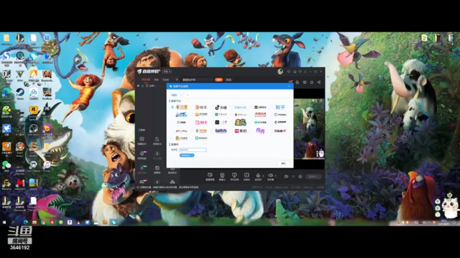
Task: Click the share icon at the top right
Action: pos(319,82)
